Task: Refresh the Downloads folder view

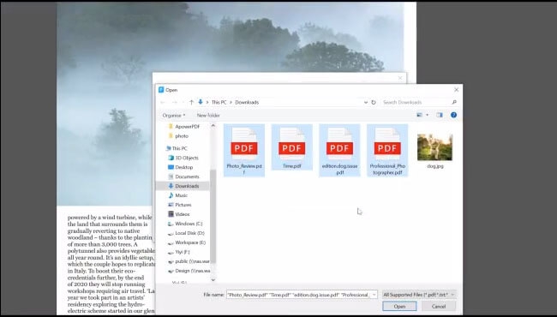Action: click(x=374, y=102)
